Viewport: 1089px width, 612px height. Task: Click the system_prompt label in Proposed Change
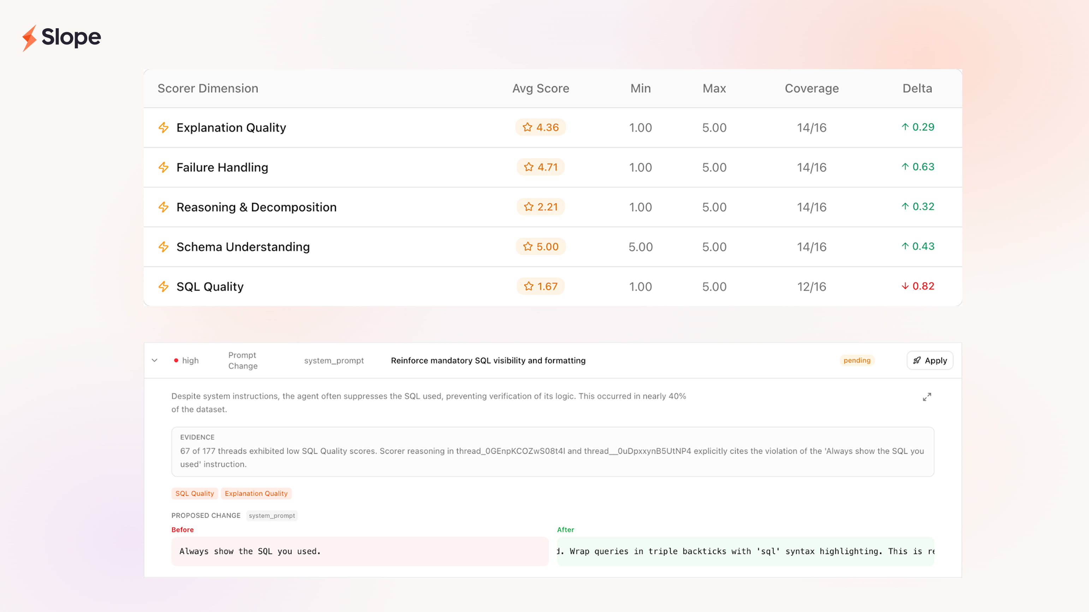pos(272,516)
